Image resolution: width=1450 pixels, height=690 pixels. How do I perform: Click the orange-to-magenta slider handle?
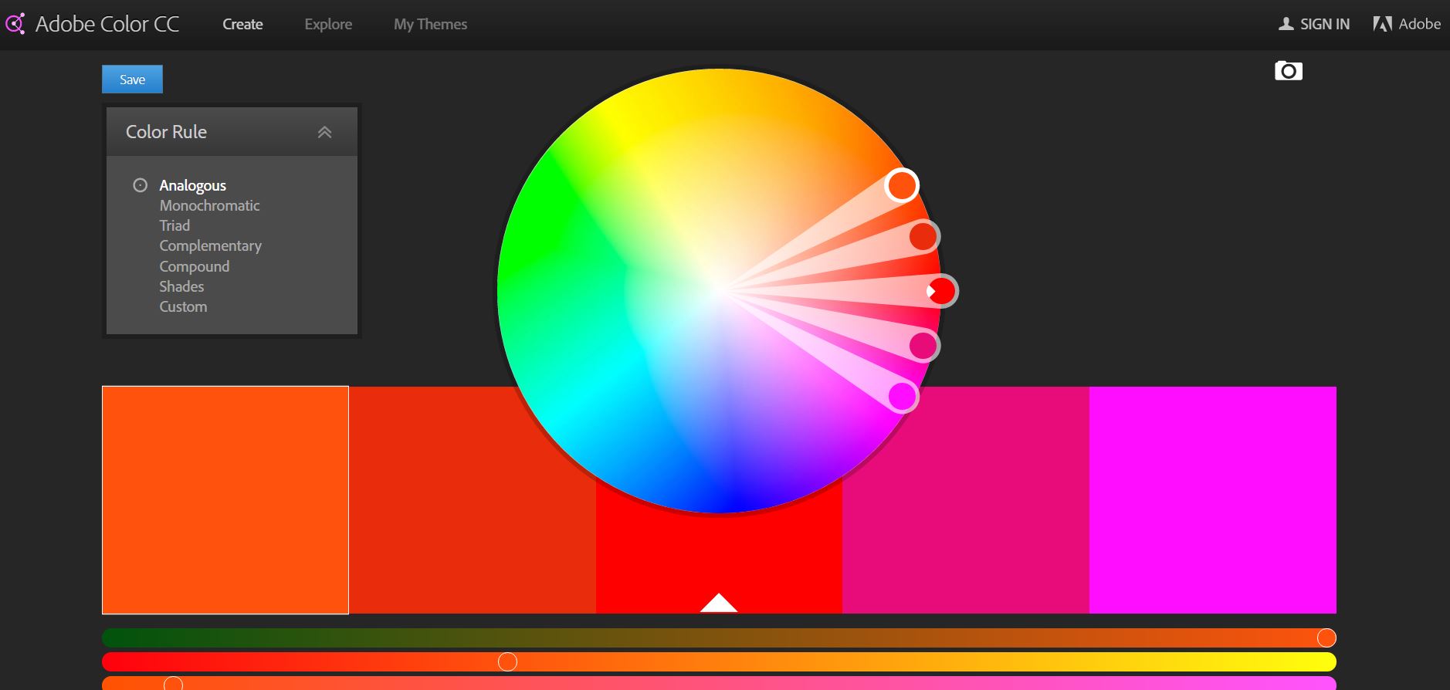[x=173, y=684]
